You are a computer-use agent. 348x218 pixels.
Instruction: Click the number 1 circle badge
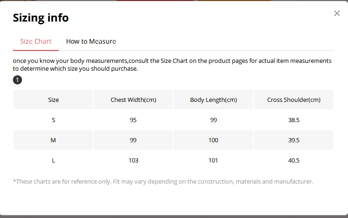17,80
